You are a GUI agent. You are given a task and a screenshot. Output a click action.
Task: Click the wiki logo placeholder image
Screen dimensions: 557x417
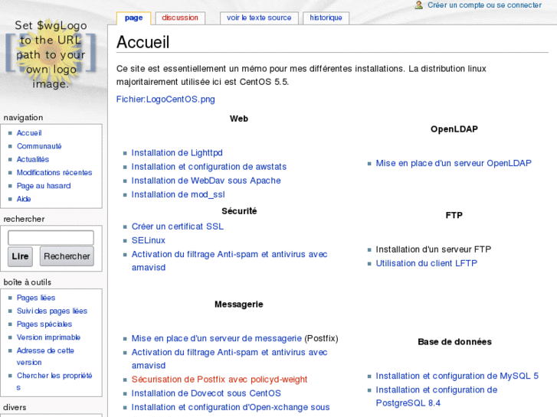click(51, 54)
